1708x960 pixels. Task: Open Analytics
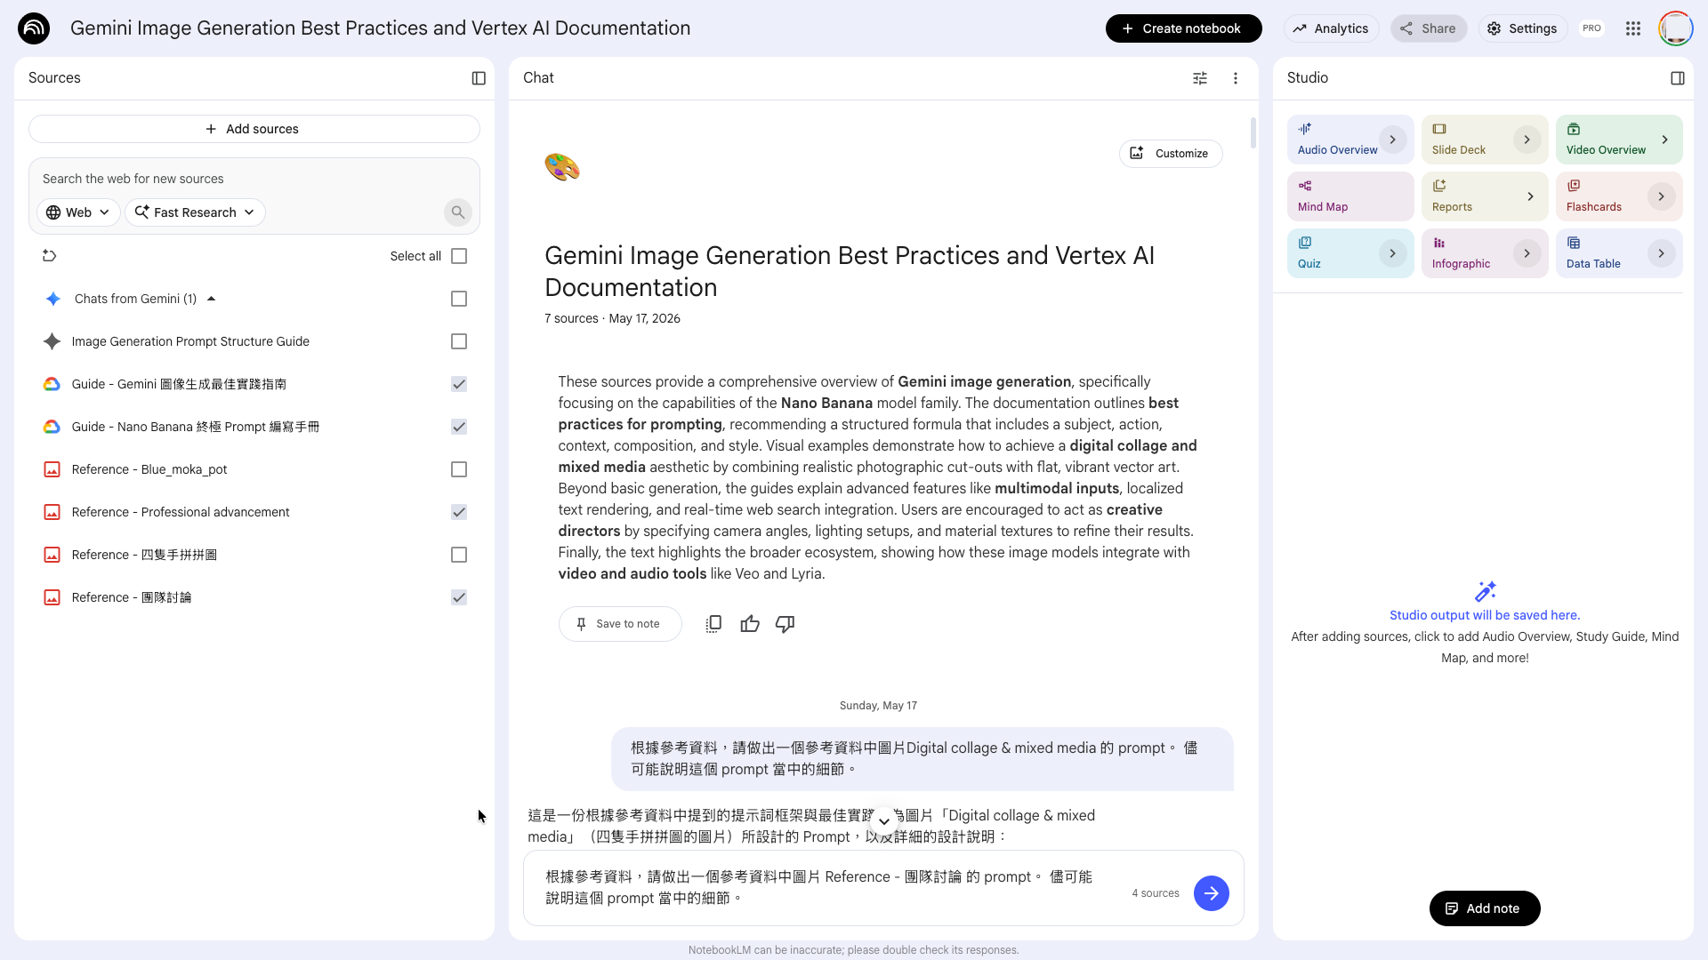[1331, 28]
